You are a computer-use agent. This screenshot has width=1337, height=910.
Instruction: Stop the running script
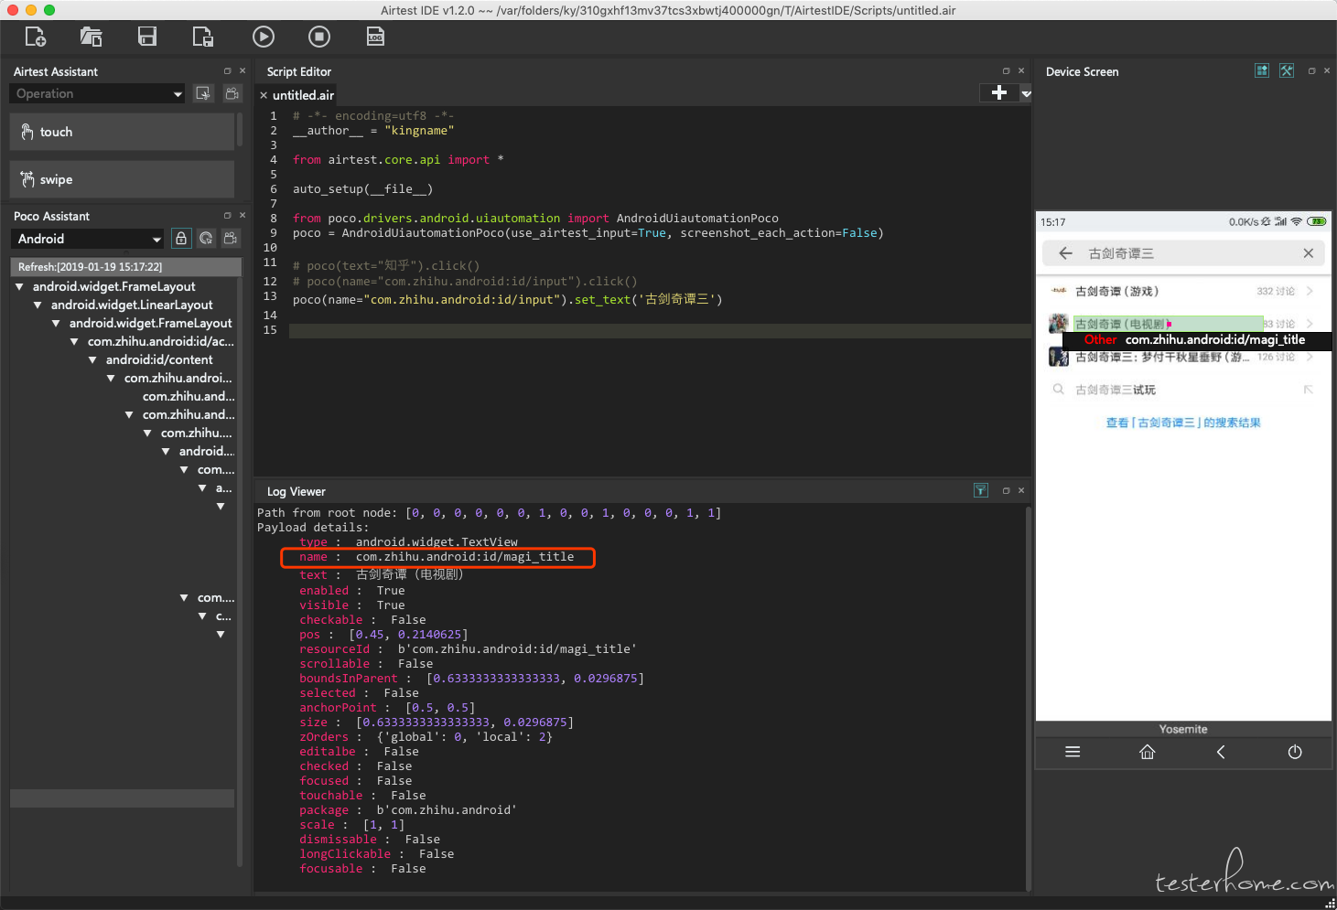coord(319,37)
